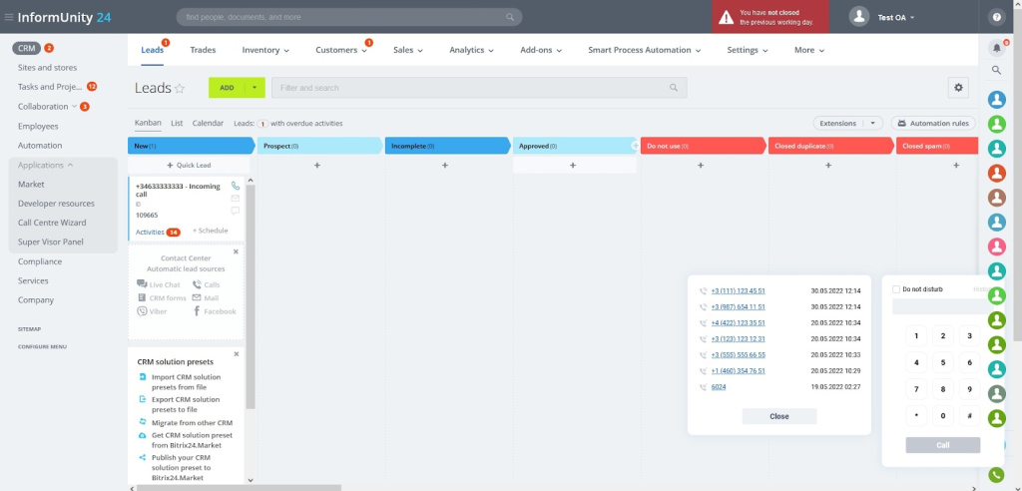This screenshot has height=491, width=1022.
Task: Close the call history popup
Action: [x=778, y=416]
